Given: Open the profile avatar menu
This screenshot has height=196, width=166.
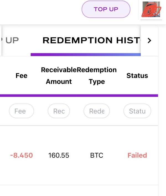Looking at the screenshot, I should [x=151, y=10].
